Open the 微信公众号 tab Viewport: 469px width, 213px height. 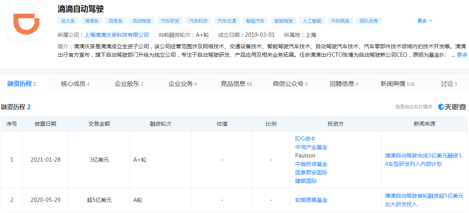tap(290, 84)
